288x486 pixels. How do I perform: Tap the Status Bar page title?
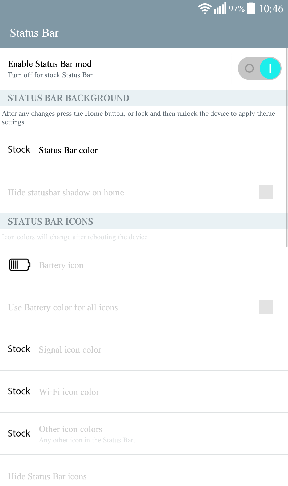click(x=34, y=33)
